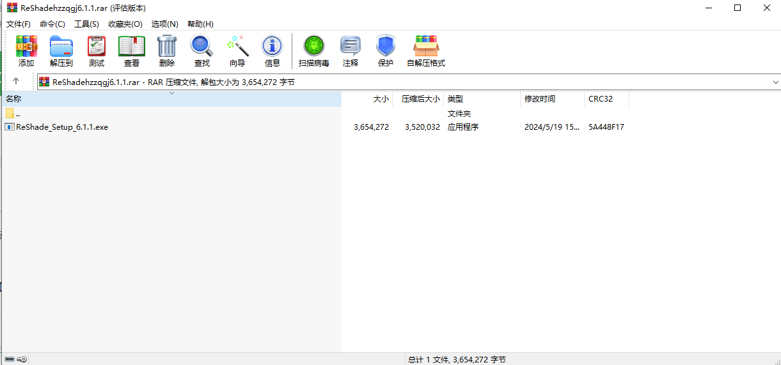Open the Tools (工具) menu

[86, 24]
